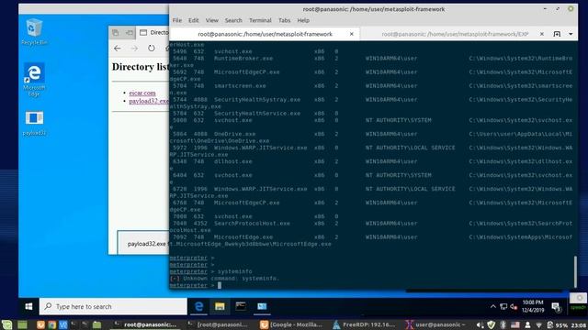Viewport: 588px width, 330px height.
Task: Switch to the first metasploit-framework terminal tab
Action: coord(265,34)
